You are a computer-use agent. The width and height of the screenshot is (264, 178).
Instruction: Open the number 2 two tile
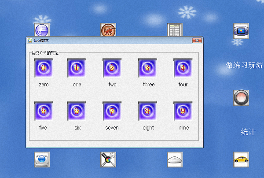(x=112, y=68)
